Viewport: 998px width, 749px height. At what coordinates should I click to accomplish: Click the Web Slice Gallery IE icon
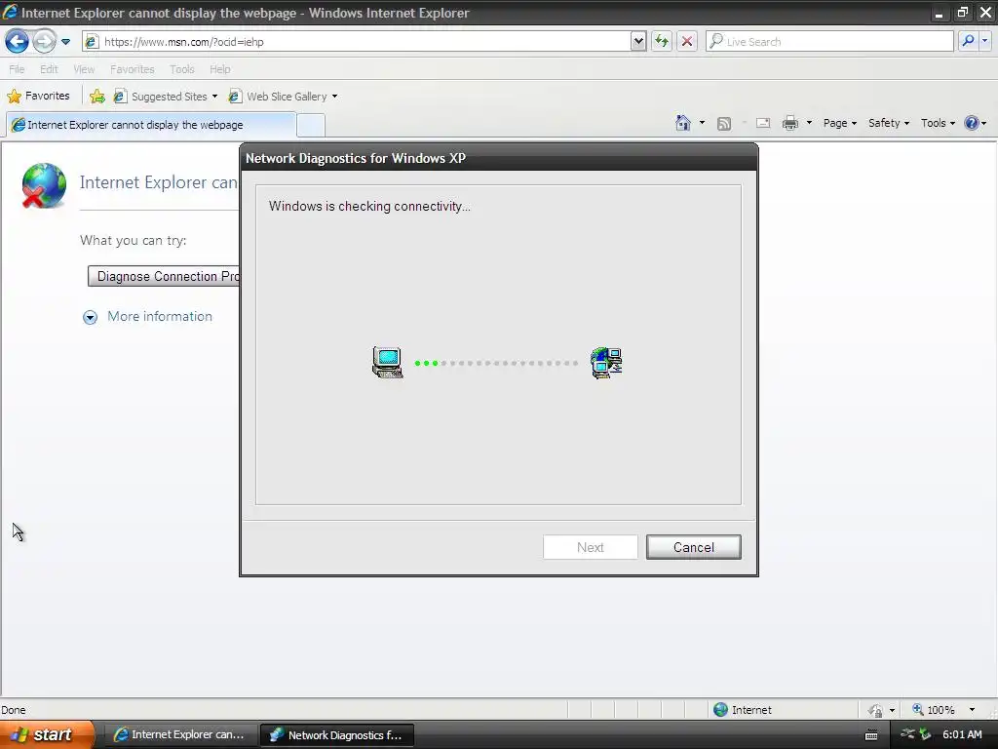(x=235, y=97)
